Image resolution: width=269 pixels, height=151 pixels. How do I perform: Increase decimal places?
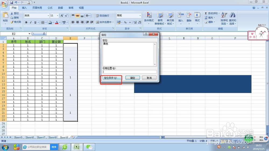coord(135,22)
